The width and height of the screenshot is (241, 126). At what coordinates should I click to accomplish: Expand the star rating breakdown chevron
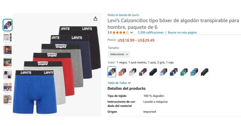tap(131, 33)
